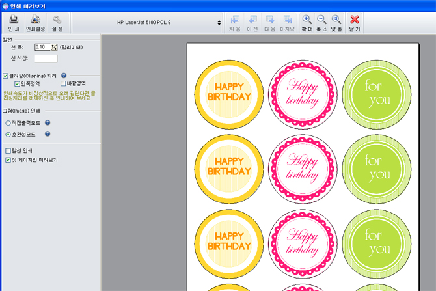Open help for 클리핑(Clipping) 처리
This screenshot has height=291, width=436.
point(64,76)
